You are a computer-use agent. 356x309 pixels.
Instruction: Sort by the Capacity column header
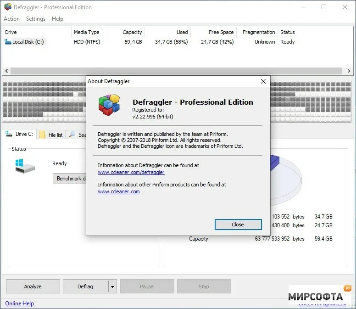127,32
